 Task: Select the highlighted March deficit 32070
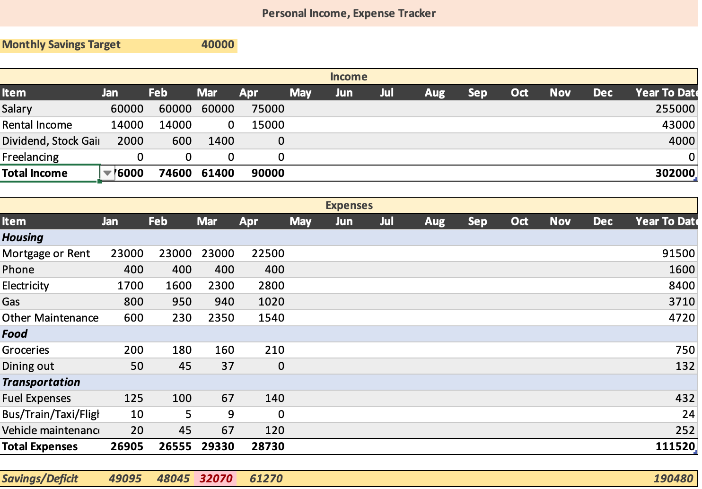click(216, 478)
